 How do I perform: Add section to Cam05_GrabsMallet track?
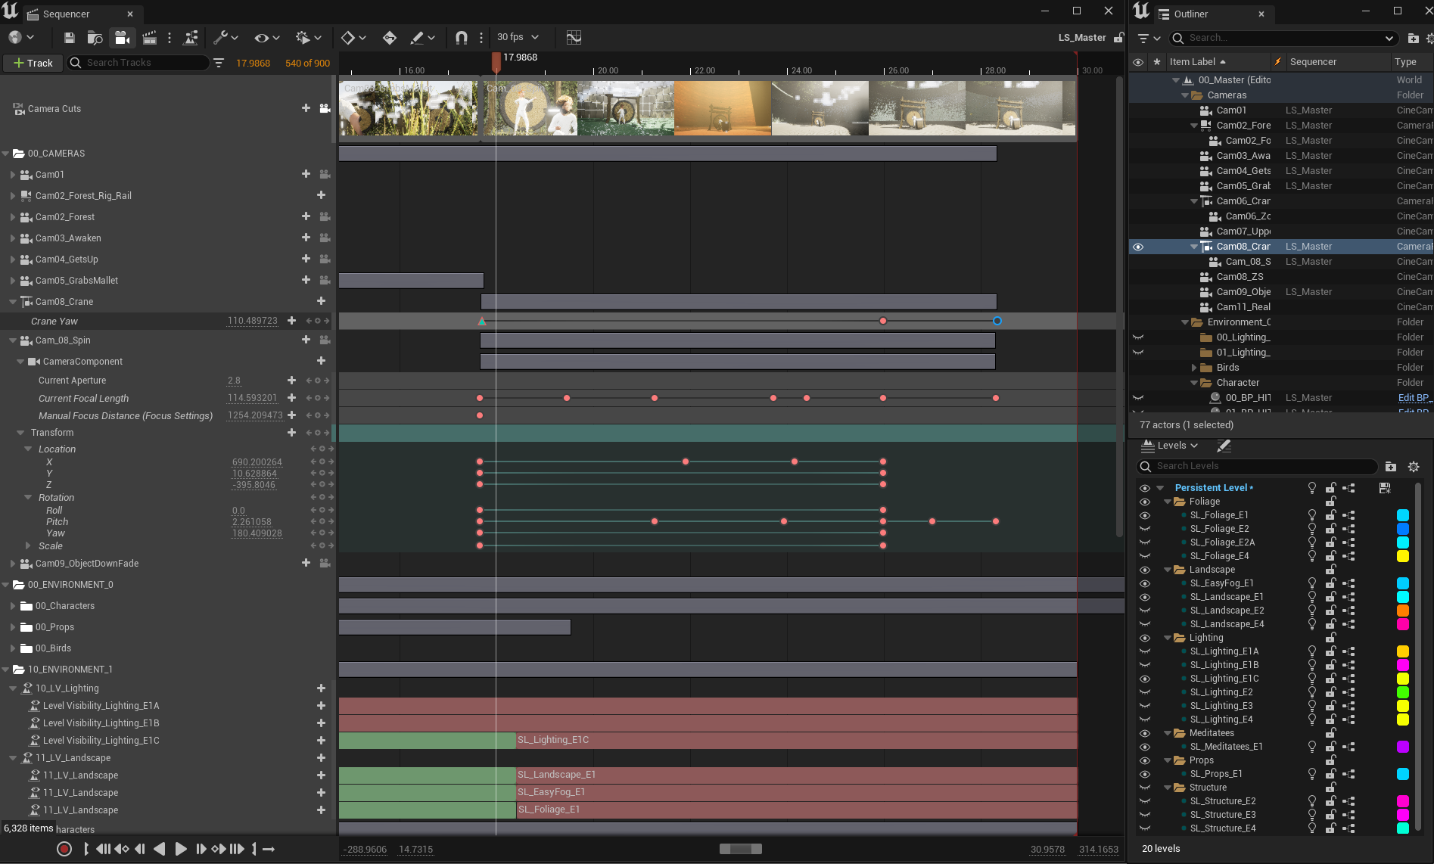pos(306,280)
